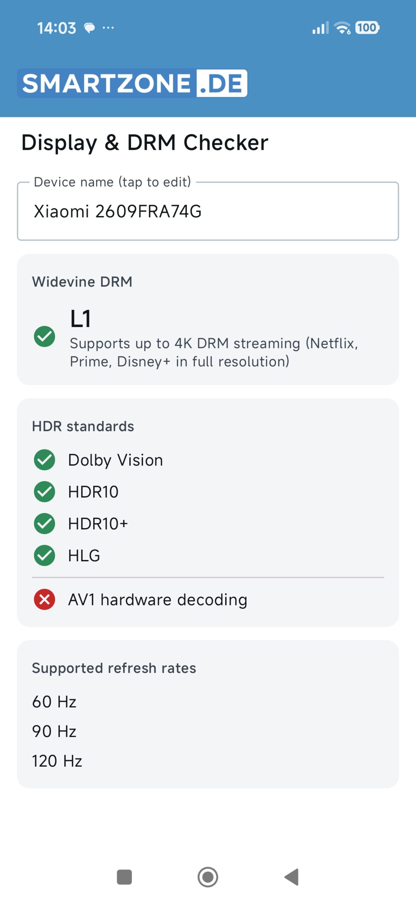Tap the battery indicator showing 100
Image resolution: width=416 pixels, height=902 pixels.
pos(367,27)
